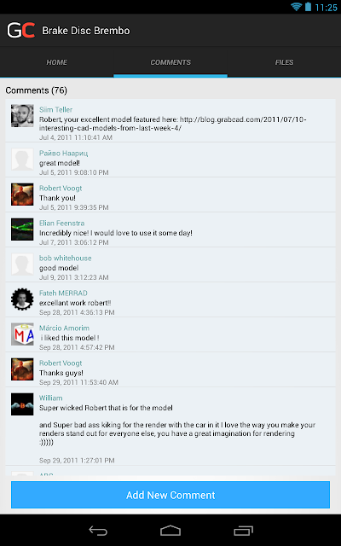Viewport: 341px width, 546px height.
Task: Tap Robert Voogt's avatar beside "Thank you!"
Action: (x=22, y=195)
